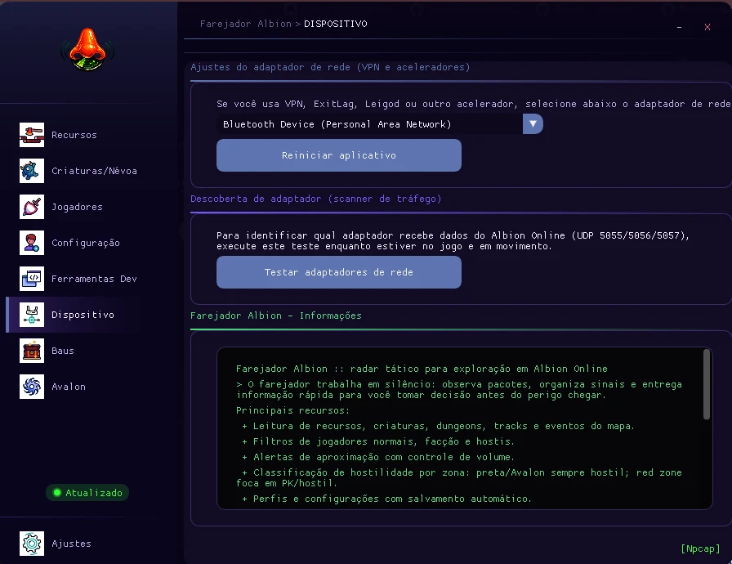Click the DISPOSITIVO breadcrumb title
Screen dimensions: 732x564
tap(336, 24)
